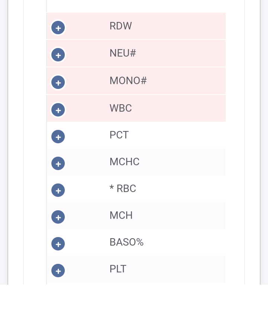
Task: Expand the PCT result row
Action: (58, 137)
